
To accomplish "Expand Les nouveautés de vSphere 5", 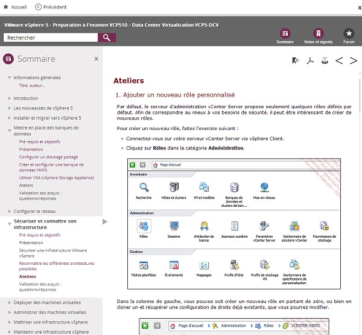I will click(x=10, y=108).
